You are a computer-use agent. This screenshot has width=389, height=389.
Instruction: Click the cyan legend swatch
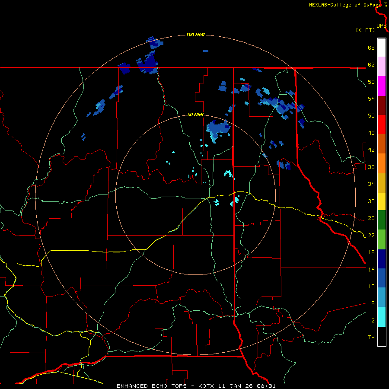pyautogui.click(x=382, y=317)
